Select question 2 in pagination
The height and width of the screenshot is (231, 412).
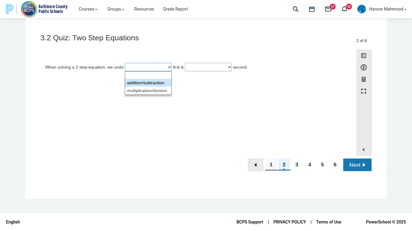click(284, 165)
